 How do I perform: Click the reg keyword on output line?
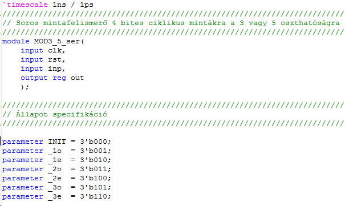59,78
